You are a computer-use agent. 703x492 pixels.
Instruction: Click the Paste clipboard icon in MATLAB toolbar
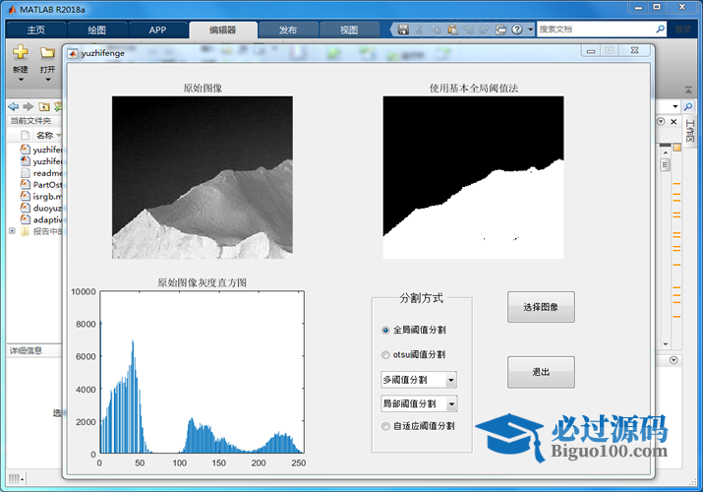click(452, 30)
